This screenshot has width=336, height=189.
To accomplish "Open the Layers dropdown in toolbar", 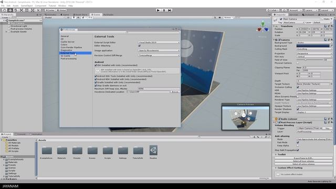I will [311, 10].
